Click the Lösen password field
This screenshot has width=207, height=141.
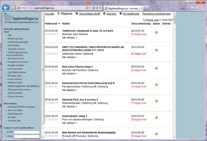click(27, 136)
